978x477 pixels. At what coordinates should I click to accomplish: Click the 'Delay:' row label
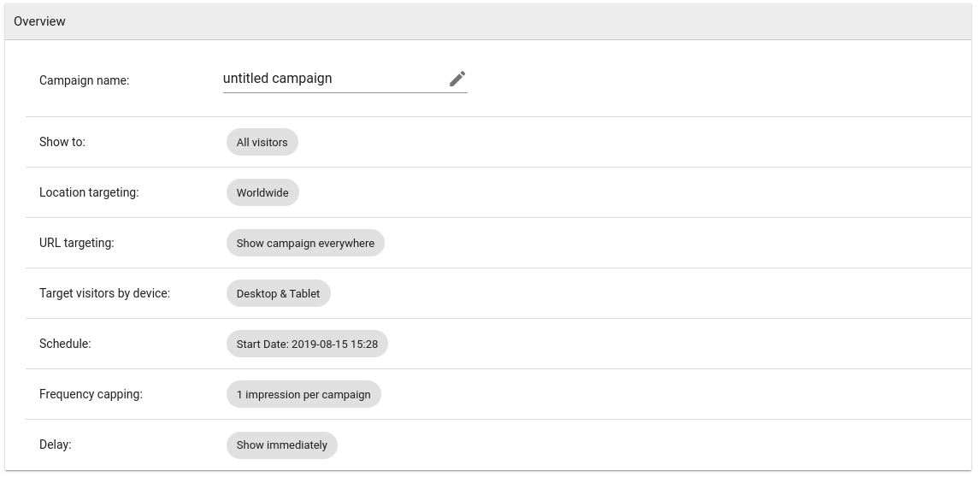(56, 445)
